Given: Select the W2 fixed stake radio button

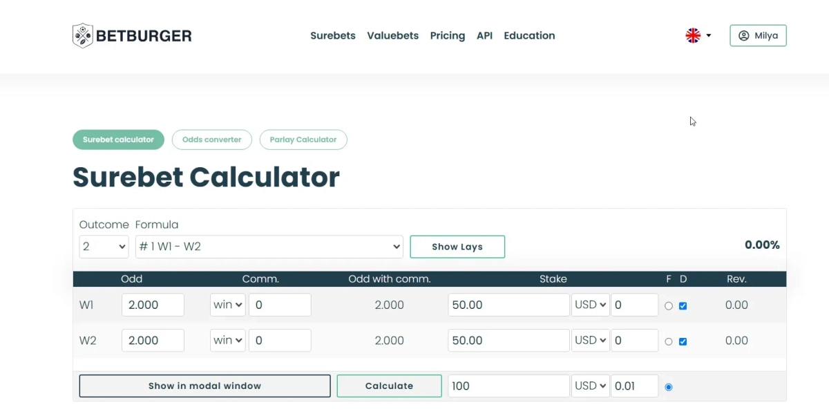Looking at the screenshot, I should coord(668,341).
